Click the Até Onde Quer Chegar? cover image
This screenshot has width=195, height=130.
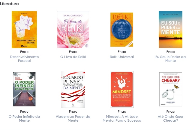click(x=170, y=89)
